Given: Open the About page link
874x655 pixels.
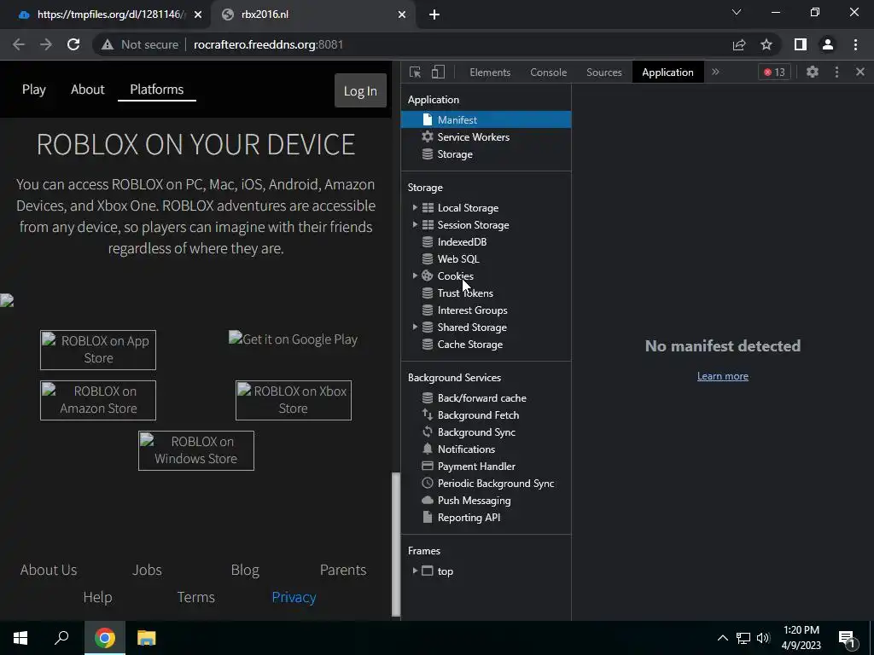Looking at the screenshot, I should [x=88, y=89].
